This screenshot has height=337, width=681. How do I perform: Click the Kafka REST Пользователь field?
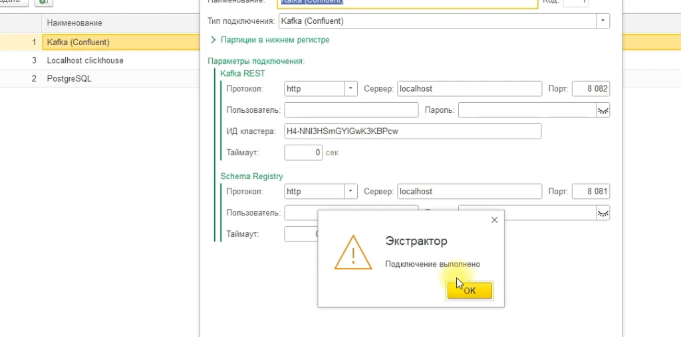pos(350,110)
